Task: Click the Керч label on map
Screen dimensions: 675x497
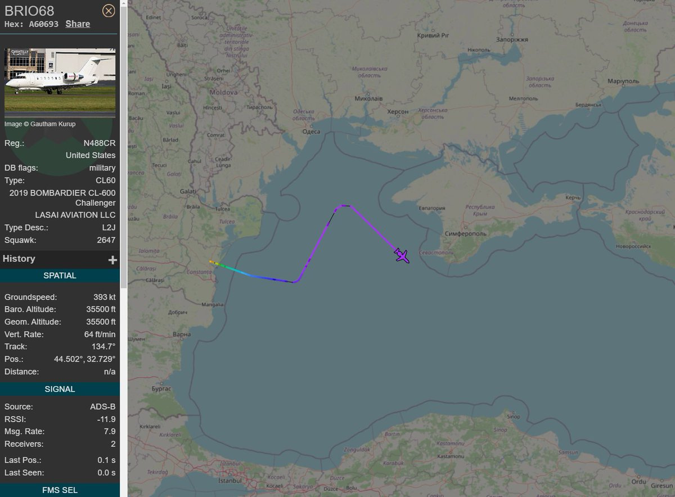Action: pos(573,198)
